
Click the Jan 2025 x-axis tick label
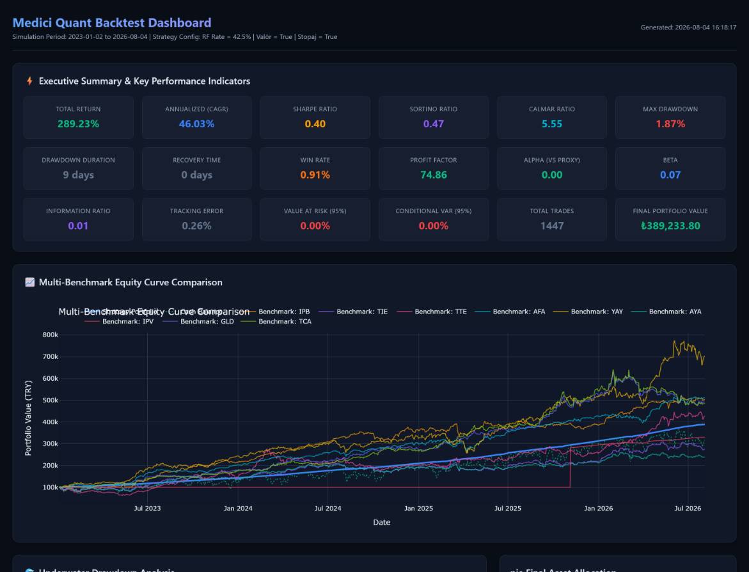[x=418, y=509]
